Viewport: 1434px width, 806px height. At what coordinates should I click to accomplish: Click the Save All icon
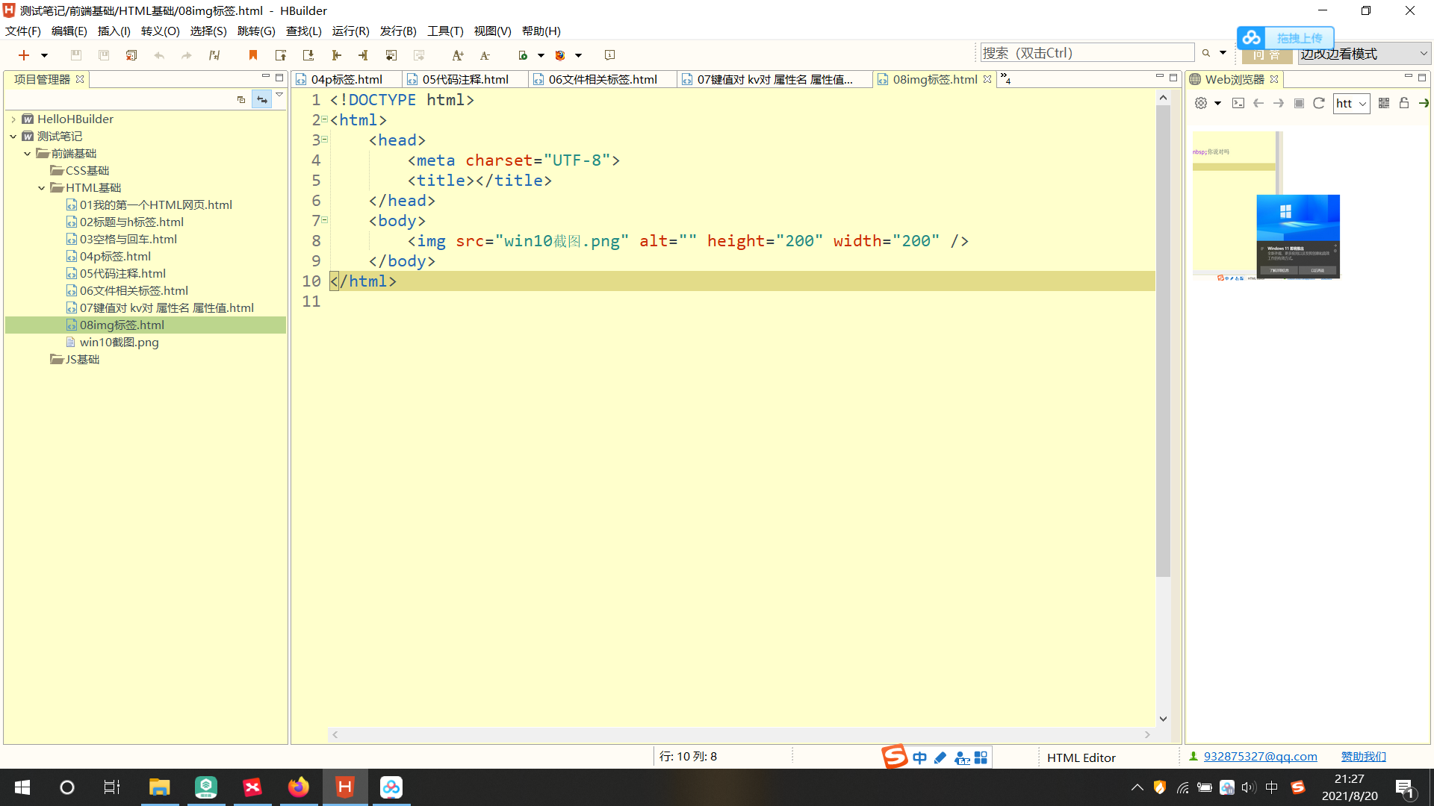pyautogui.click(x=104, y=54)
